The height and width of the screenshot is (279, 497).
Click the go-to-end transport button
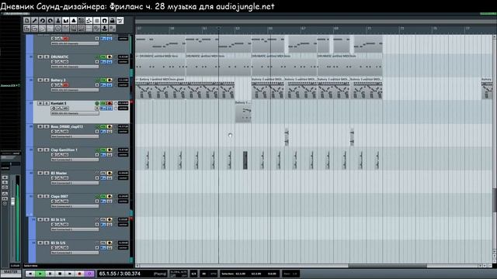pyautogui.click(x=70, y=274)
